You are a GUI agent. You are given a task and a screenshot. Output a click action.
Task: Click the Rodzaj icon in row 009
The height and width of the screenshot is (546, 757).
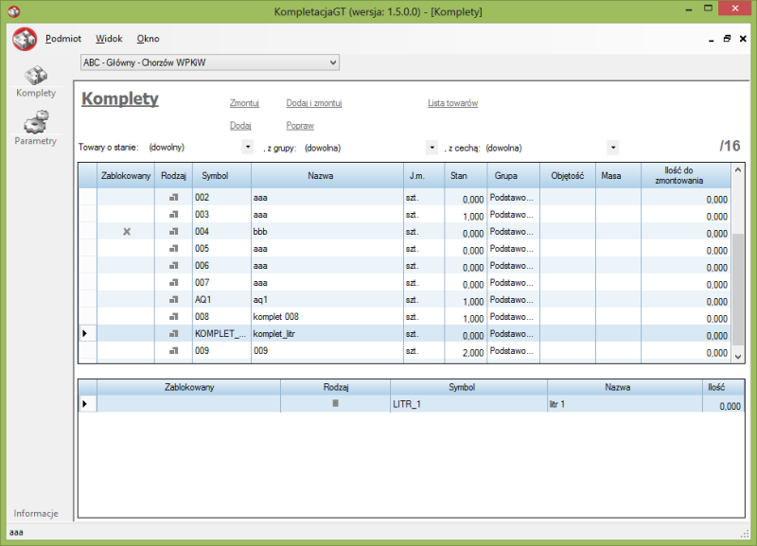pos(173,351)
